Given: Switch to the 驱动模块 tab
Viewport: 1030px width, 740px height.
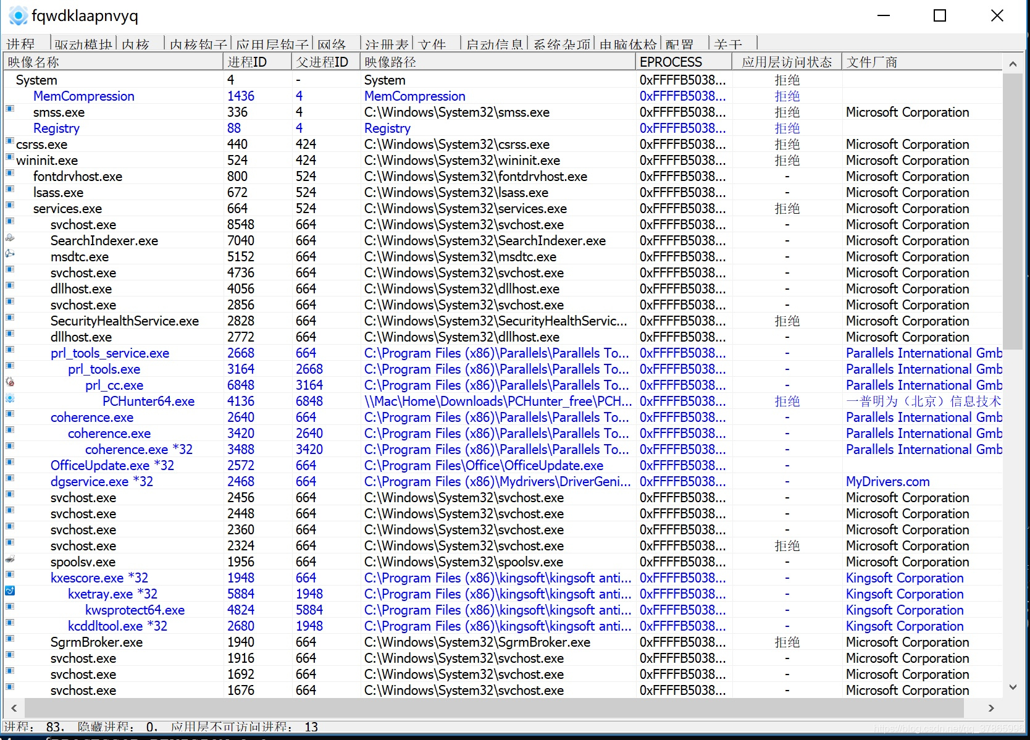Looking at the screenshot, I should [83, 44].
